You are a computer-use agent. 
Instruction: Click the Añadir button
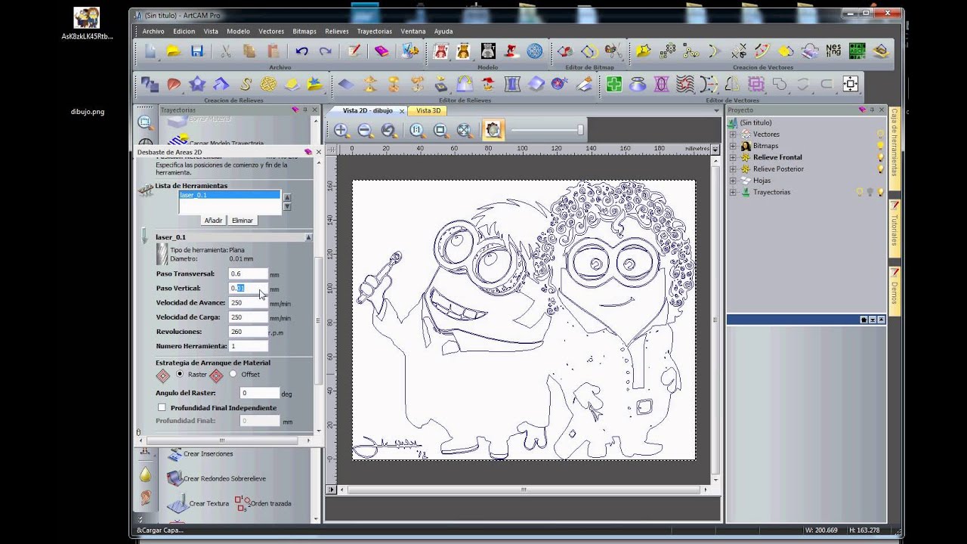214,221
